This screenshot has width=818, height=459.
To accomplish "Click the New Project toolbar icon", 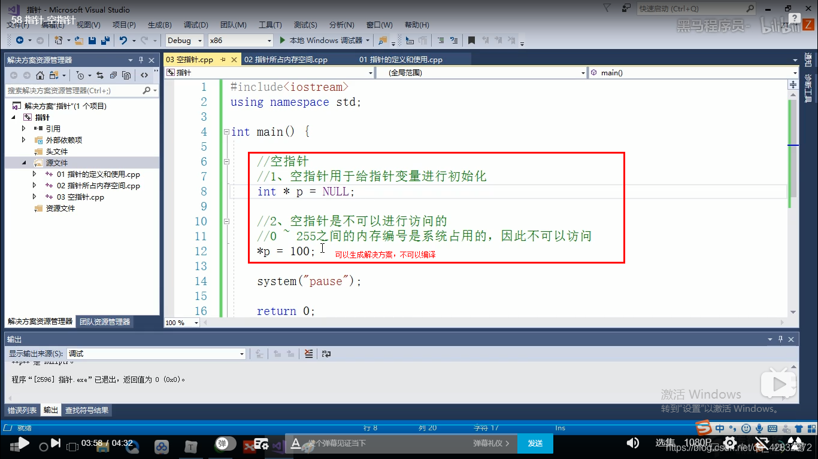I will tap(59, 40).
